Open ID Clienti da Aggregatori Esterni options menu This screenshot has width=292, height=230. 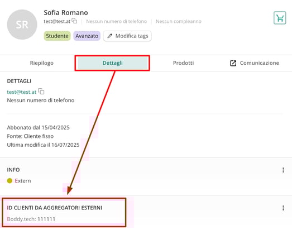[283, 208]
